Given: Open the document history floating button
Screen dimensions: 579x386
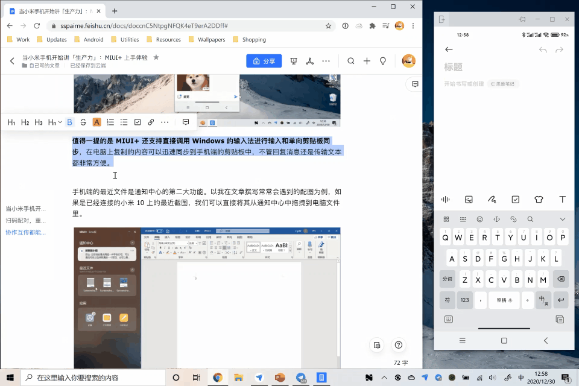Looking at the screenshot, I should (x=376, y=345).
